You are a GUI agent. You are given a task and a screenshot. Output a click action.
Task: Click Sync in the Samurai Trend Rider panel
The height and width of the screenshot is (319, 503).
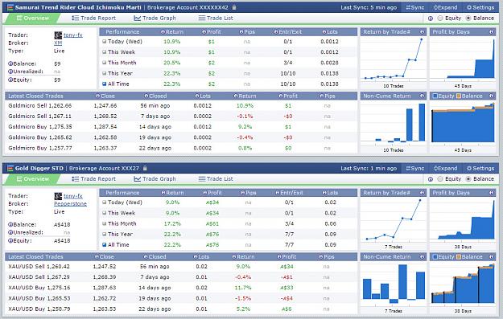[415, 7]
